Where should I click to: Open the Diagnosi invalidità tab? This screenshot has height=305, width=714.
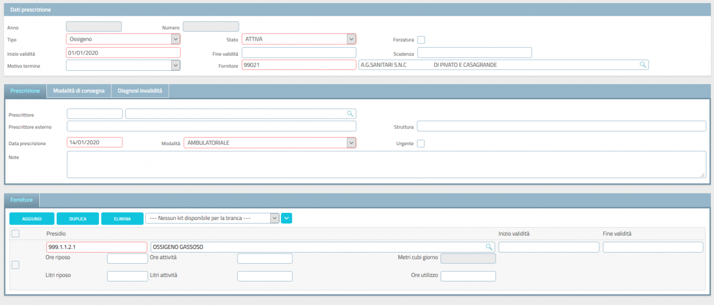140,91
